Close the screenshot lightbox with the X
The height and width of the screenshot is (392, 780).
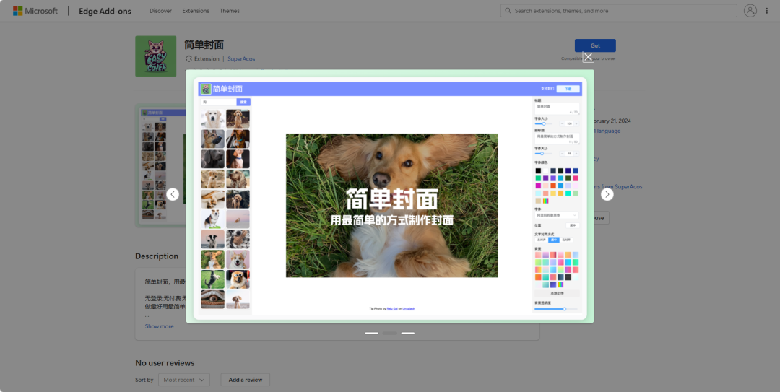click(588, 57)
